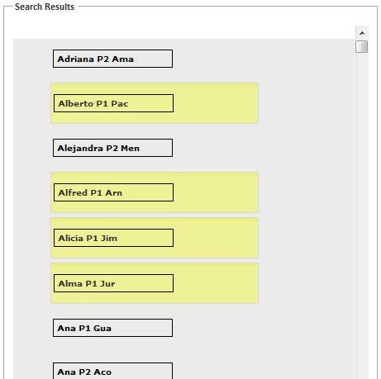Click the scrollbar track below the thumb
The width and height of the screenshot is (381, 379).
coord(362,216)
